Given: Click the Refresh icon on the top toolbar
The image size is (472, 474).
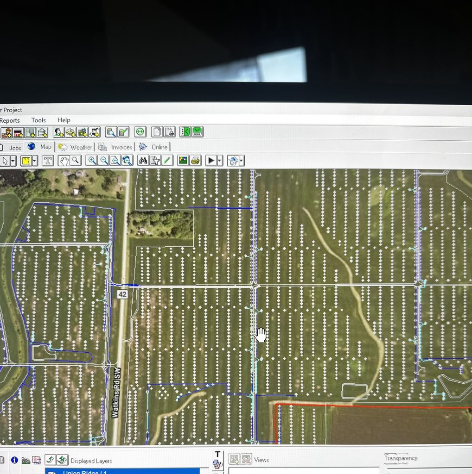Looking at the screenshot, I should 140,132.
